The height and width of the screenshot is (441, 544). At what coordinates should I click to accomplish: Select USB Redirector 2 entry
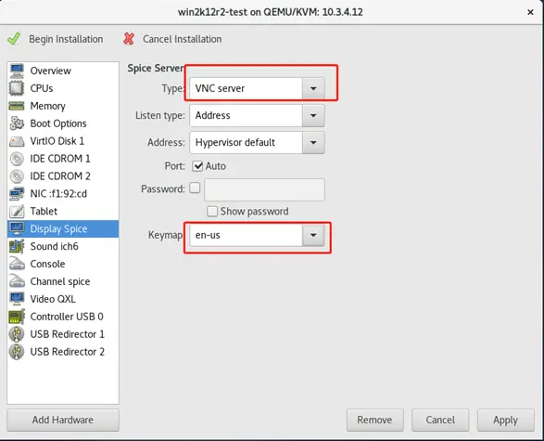point(63,352)
